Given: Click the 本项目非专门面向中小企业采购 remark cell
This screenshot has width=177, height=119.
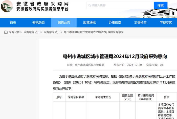Looking at the screenshot, I should pyautogui.click(x=166, y=111).
